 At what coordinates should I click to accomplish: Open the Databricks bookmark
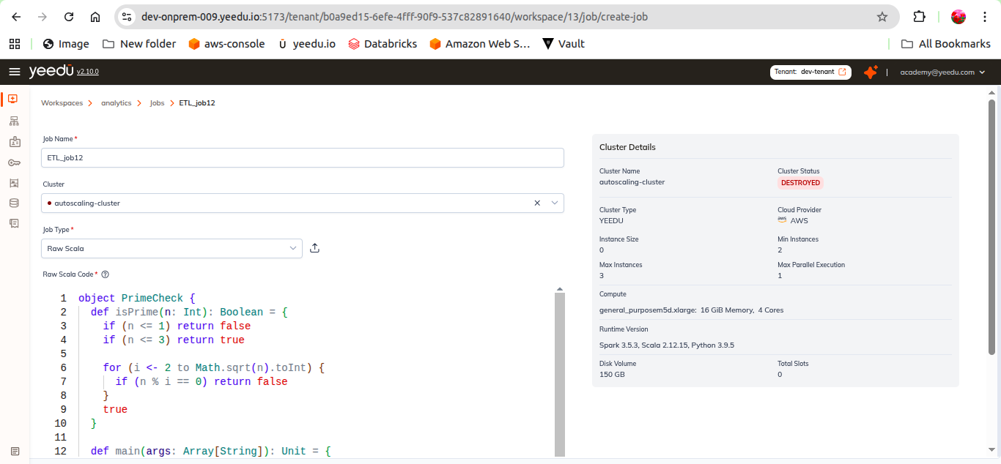coord(383,44)
